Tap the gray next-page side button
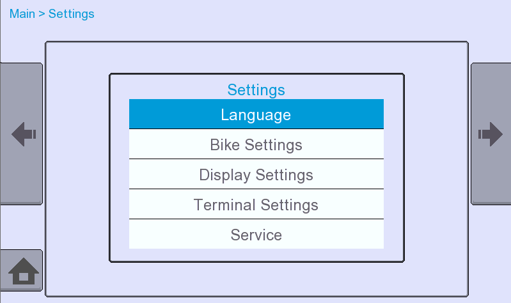This screenshot has width=511, height=303. pos(491,134)
